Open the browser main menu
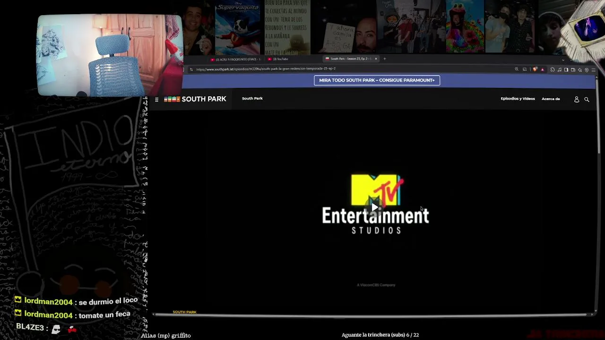Screen dimensions: 605x340 click(x=593, y=70)
